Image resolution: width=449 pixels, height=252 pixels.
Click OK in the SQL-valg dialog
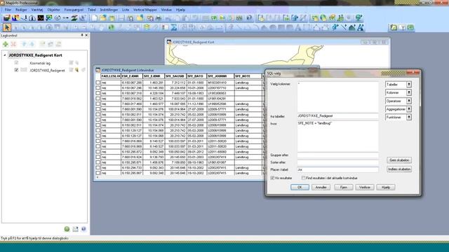point(300,187)
